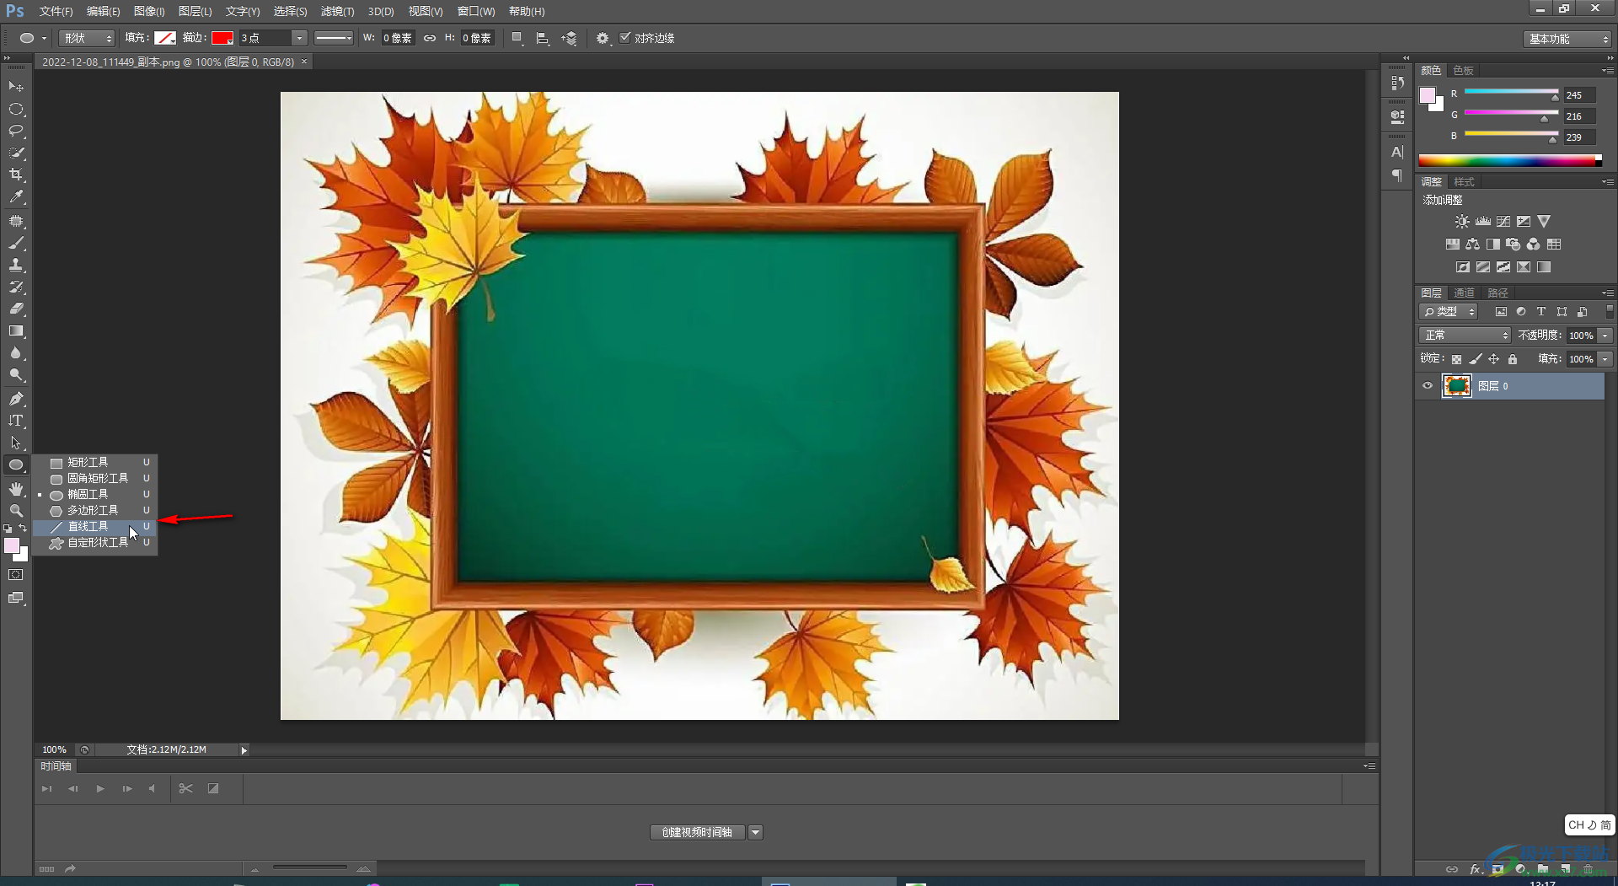Uncheck the 对齐边缘 checkbox

tap(625, 38)
